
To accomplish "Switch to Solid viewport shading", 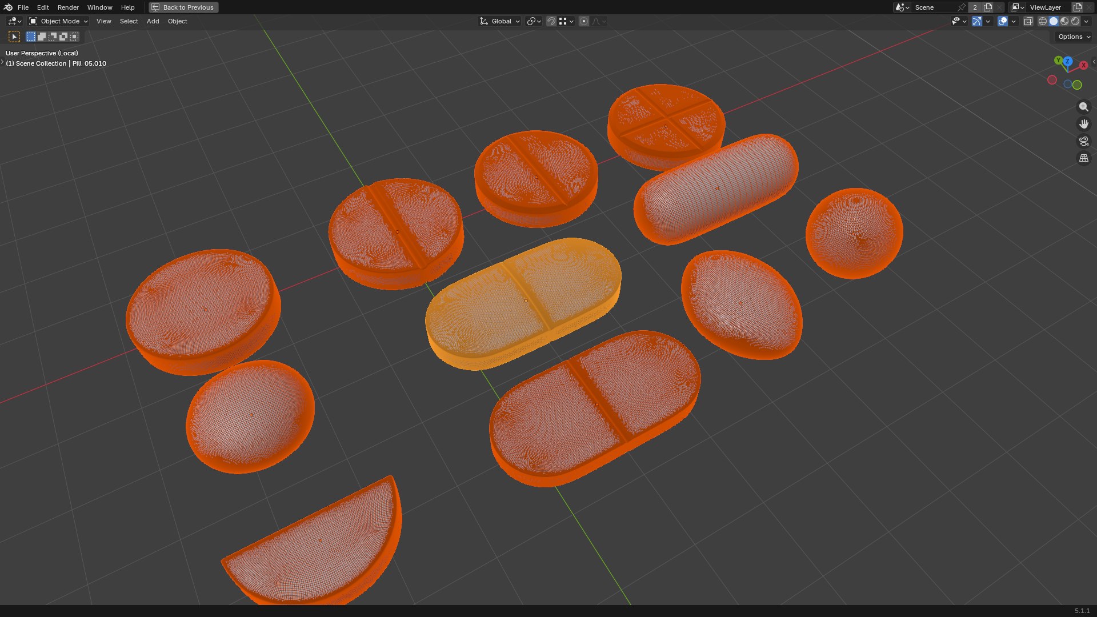I will coord(1054,21).
